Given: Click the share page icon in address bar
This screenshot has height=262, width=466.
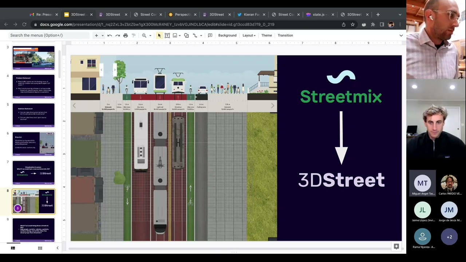Looking at the screenshot, I should [x=343, y=24].
